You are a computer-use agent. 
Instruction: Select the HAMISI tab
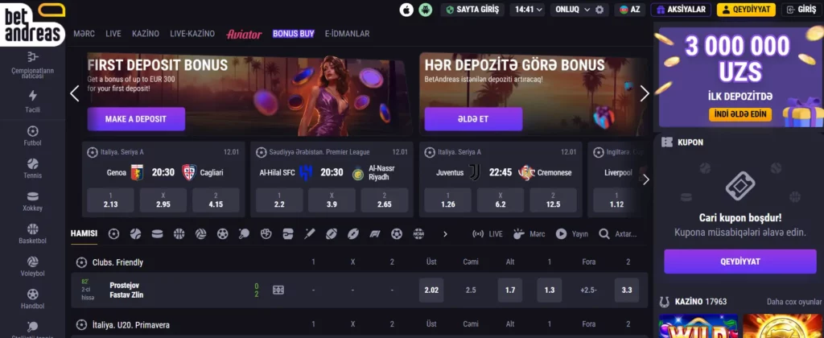point(84,234)
